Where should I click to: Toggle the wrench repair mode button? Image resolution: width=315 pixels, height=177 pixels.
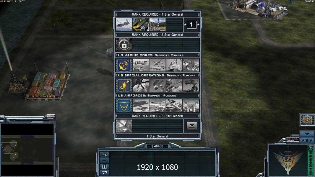pyautogui.click(x=104, y=160)
